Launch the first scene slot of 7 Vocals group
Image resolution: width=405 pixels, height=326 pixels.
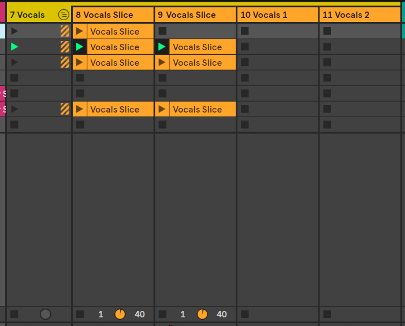(x=14, y=31)
